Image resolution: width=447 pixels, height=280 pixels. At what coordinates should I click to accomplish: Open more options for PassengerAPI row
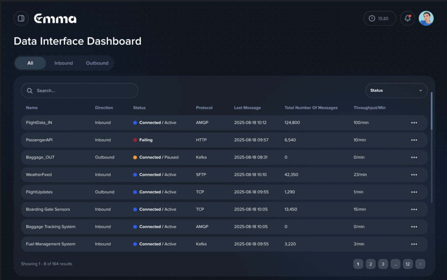pyautogui.click(x=414, y=140)
